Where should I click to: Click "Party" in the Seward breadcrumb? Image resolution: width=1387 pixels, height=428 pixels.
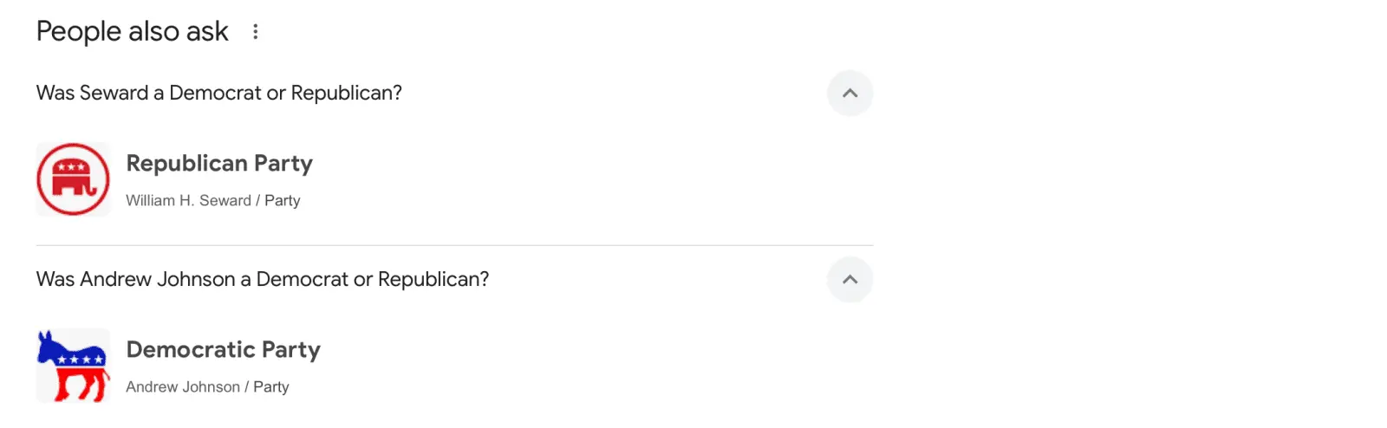point(283,201)
